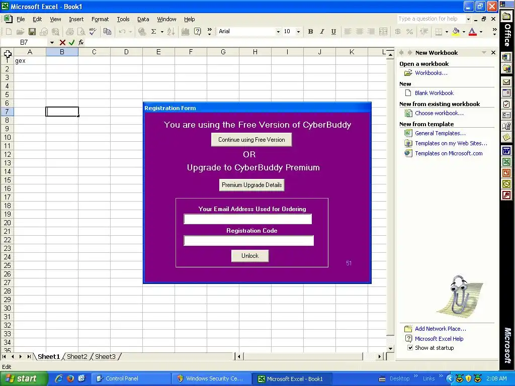
Task: Click the Undo arrow icon
Action: point(122,32)
